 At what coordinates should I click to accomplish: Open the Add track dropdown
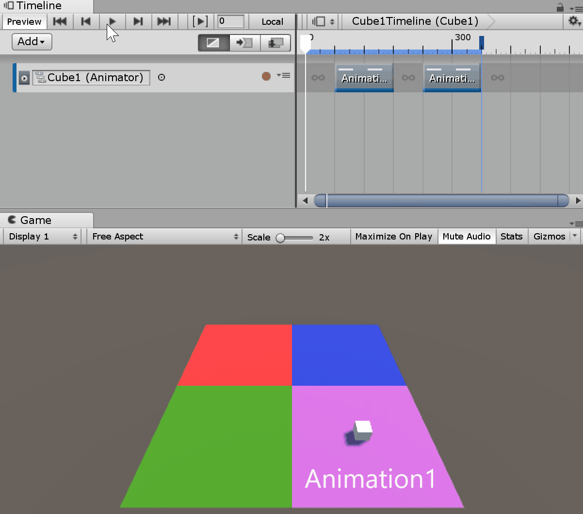point(31,41)
